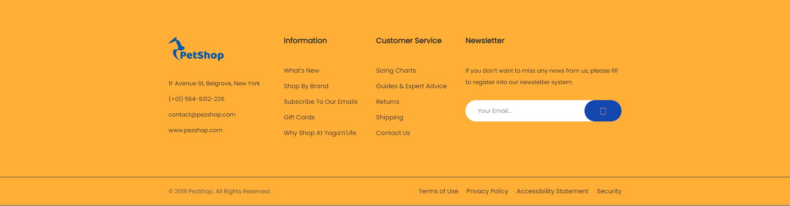
Task: Open the Shipping information link
Action: (x=390, y=117)
